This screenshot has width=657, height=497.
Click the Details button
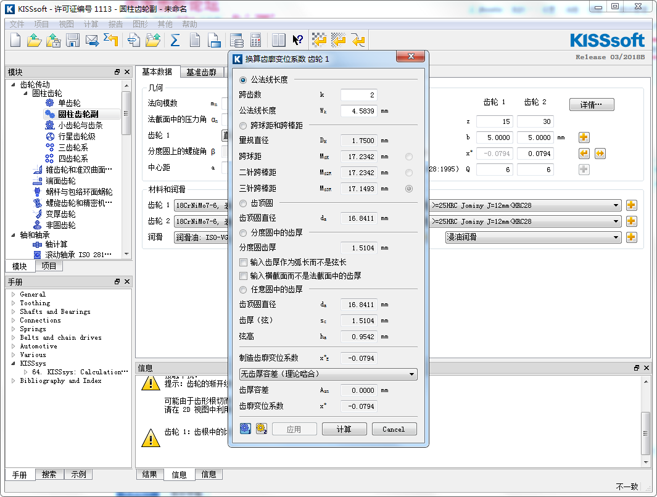pos(591,105)
